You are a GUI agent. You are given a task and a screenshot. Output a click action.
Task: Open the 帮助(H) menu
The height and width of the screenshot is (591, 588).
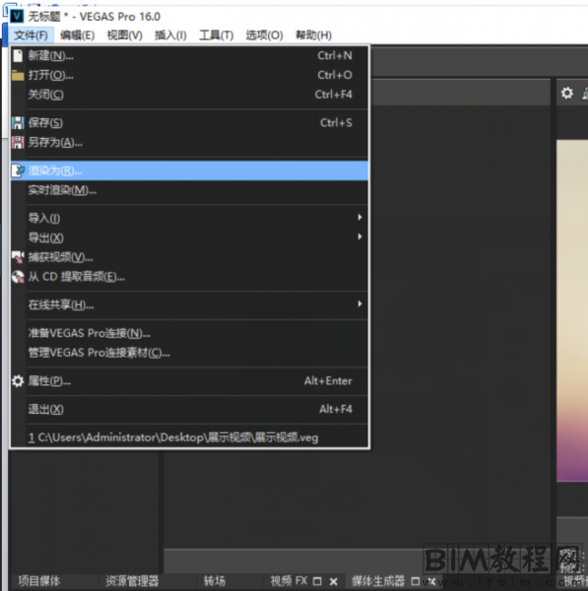pos(313,35)
